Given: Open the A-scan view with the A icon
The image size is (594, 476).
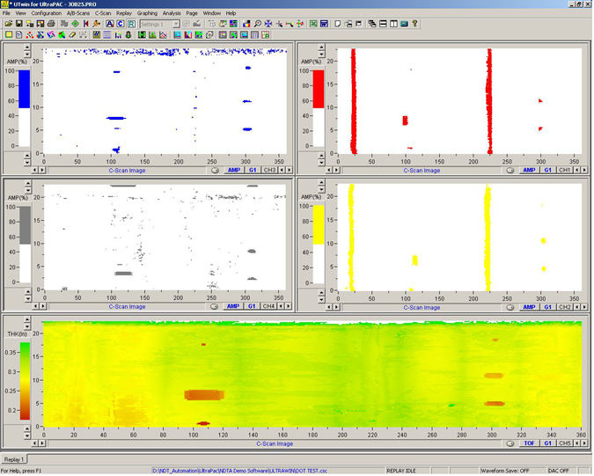Looking at the screenshot, I should coord(109,24).
